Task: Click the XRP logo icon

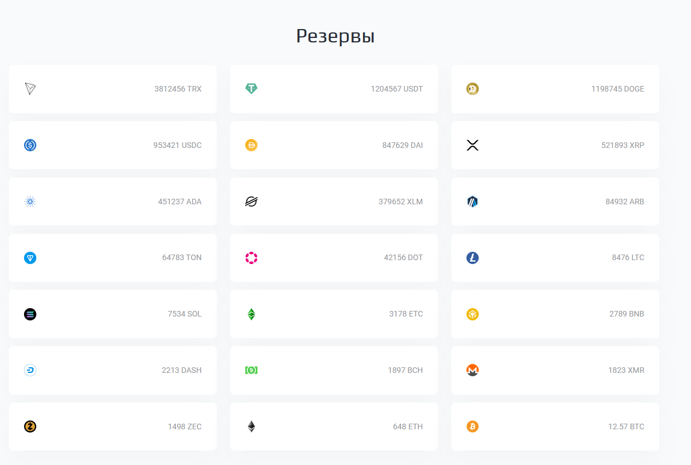Action: pos(473,145)
